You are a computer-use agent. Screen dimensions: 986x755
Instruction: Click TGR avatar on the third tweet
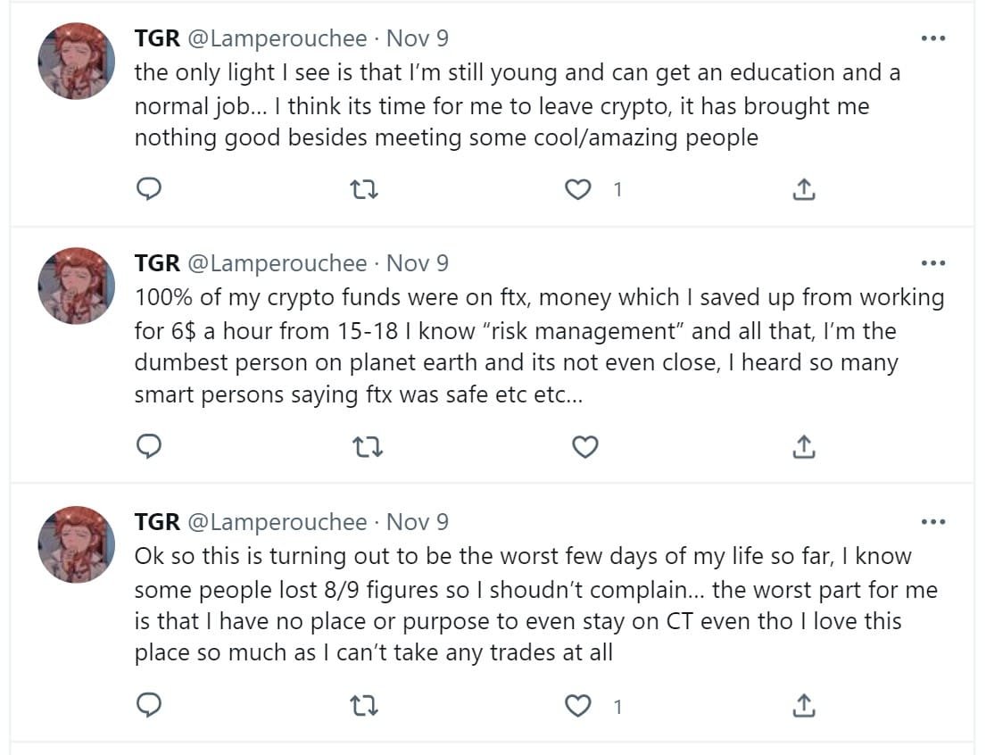point(76,543)
